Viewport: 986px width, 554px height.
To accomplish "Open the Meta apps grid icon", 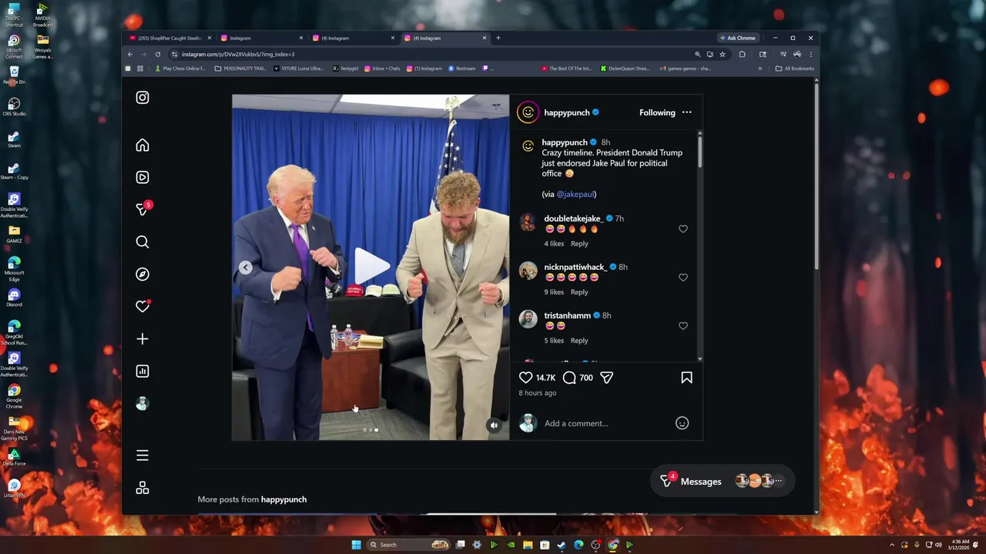I will (x=143, y=488).
